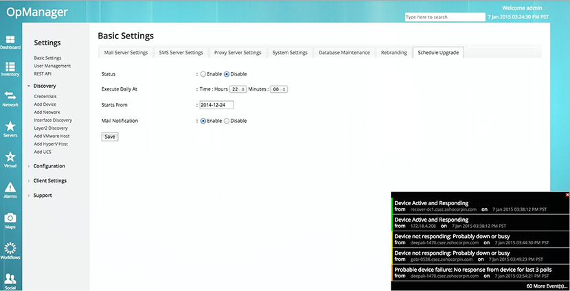This screenshot has width=570, height=291.
Task: Open the Dashboard icon in sidebar
Action: click(x=10, y=43)
